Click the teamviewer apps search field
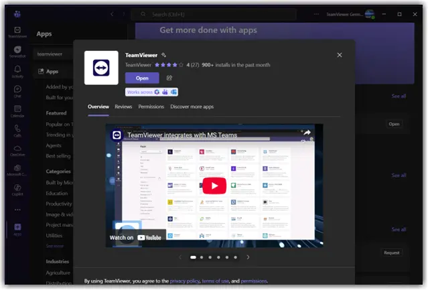428x290 pixels. [x=54, y=54]
